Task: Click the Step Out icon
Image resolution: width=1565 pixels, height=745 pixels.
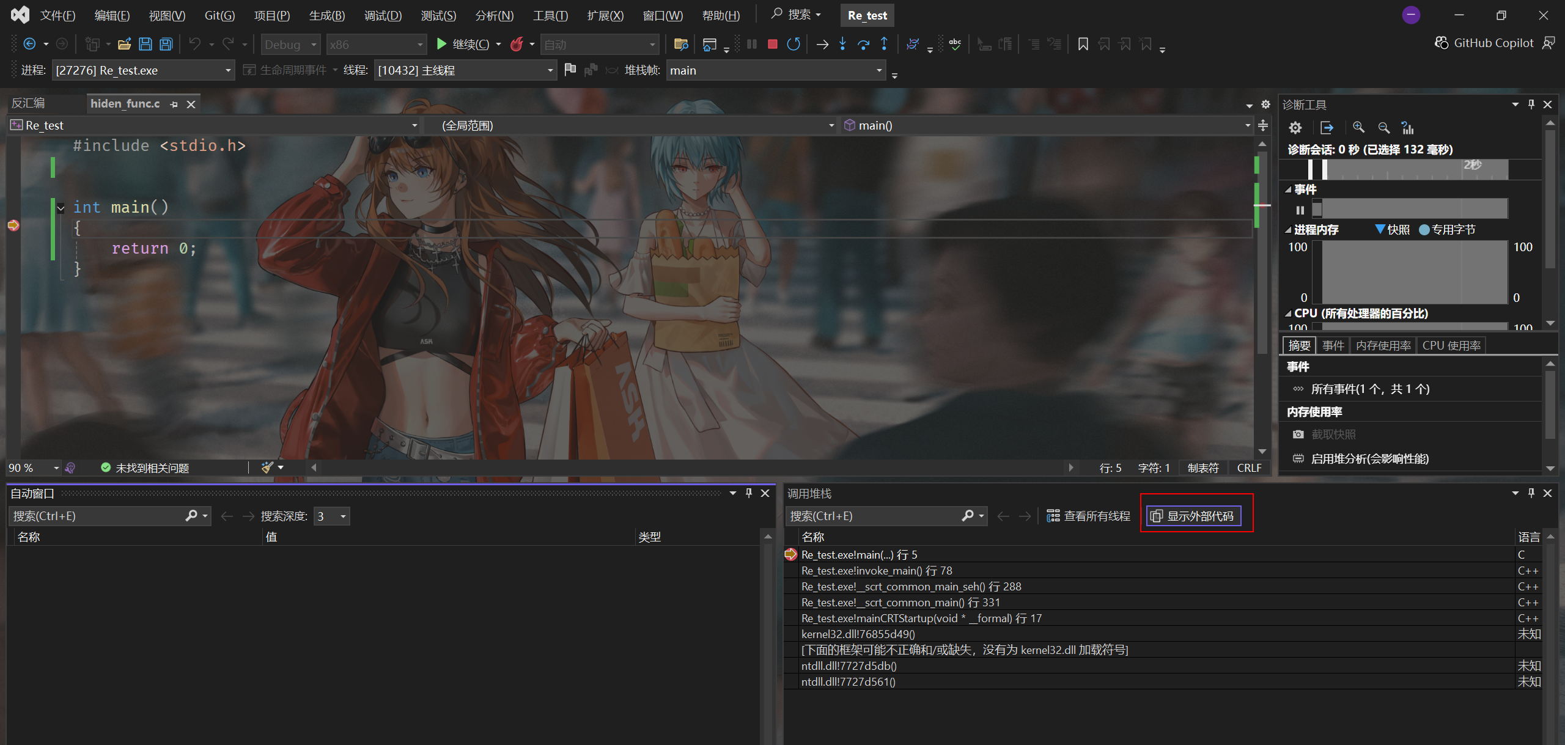Action: (884, 44)
